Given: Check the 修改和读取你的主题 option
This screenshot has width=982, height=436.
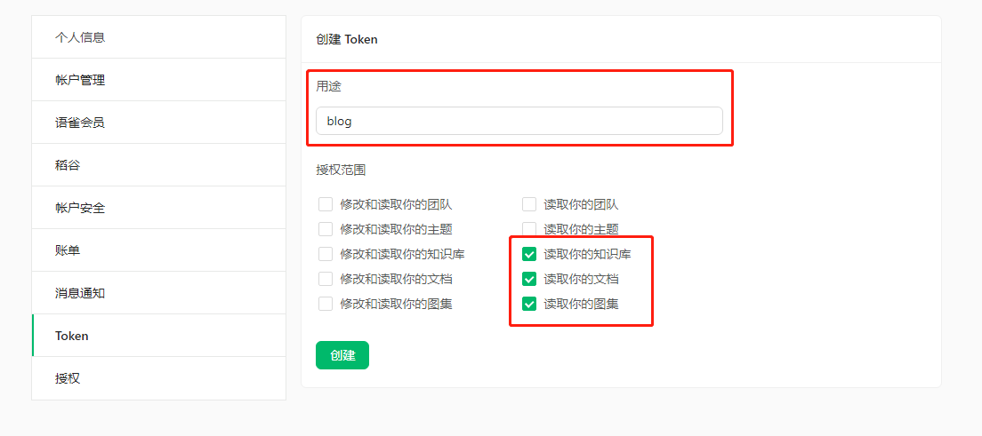Looking at the screenshot, I should [x=326, y=229].
